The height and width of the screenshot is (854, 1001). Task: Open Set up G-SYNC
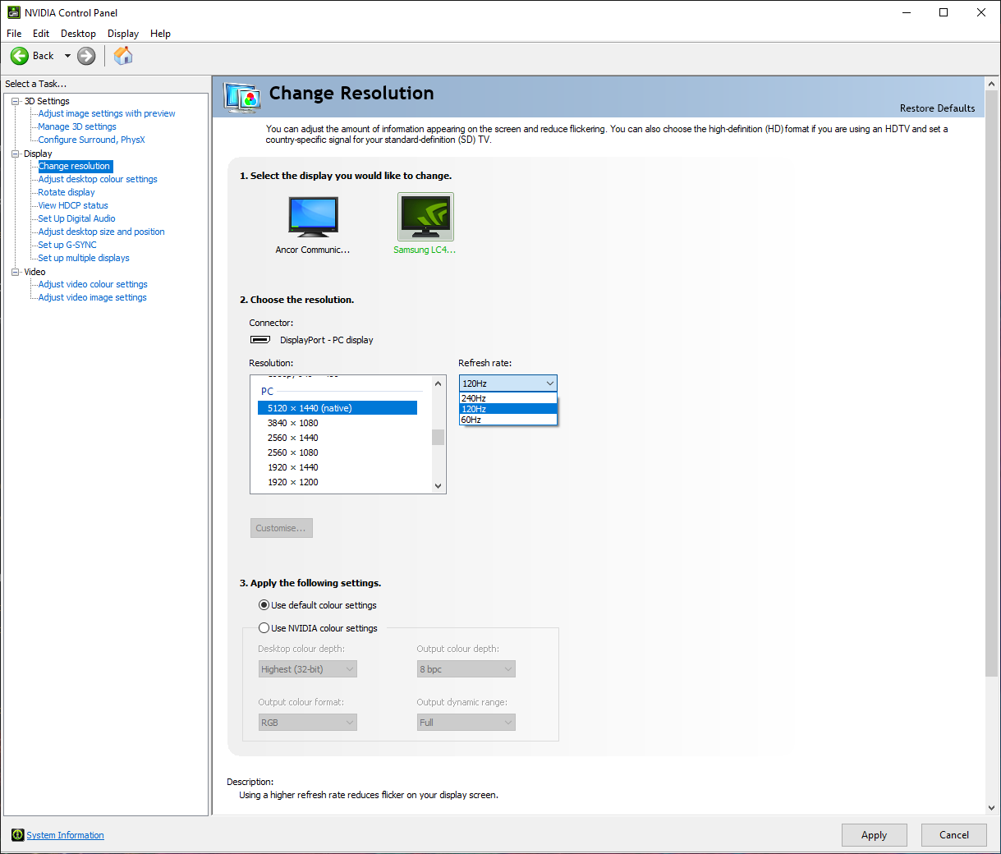(x=67, y=245)
